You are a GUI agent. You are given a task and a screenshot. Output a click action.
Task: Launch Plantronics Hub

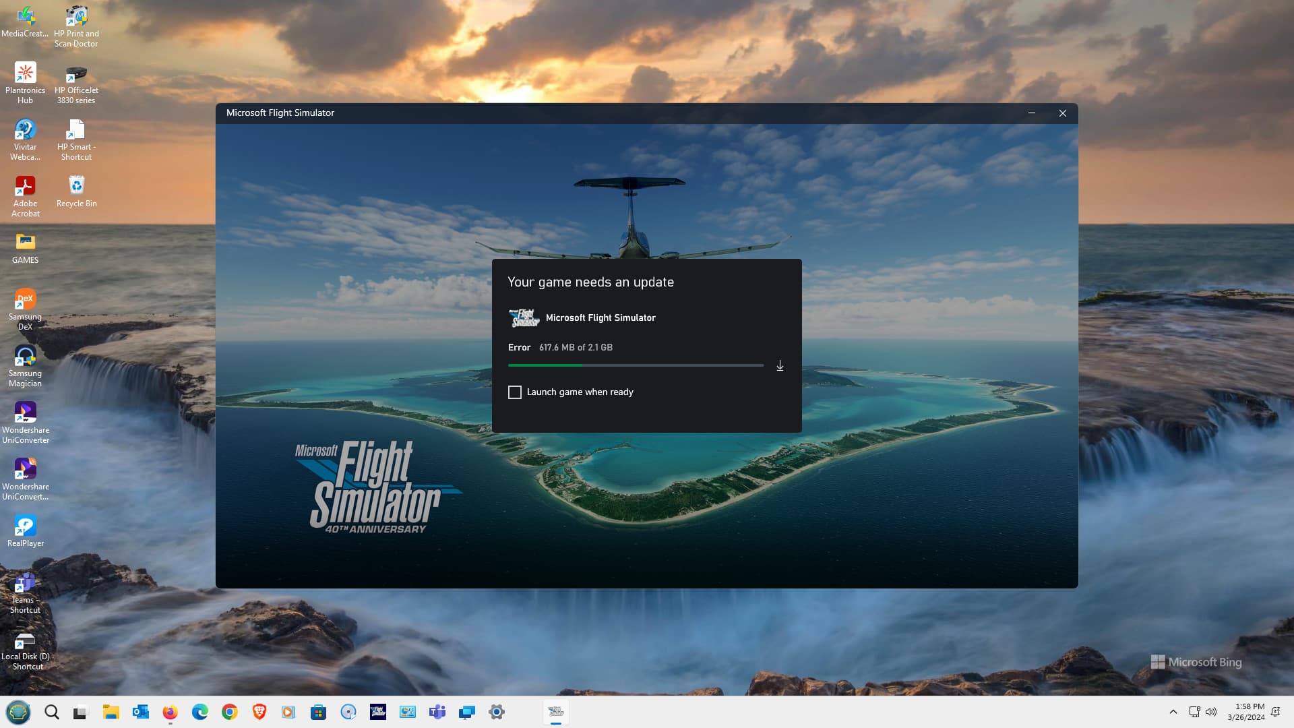[x=25, y=72]
